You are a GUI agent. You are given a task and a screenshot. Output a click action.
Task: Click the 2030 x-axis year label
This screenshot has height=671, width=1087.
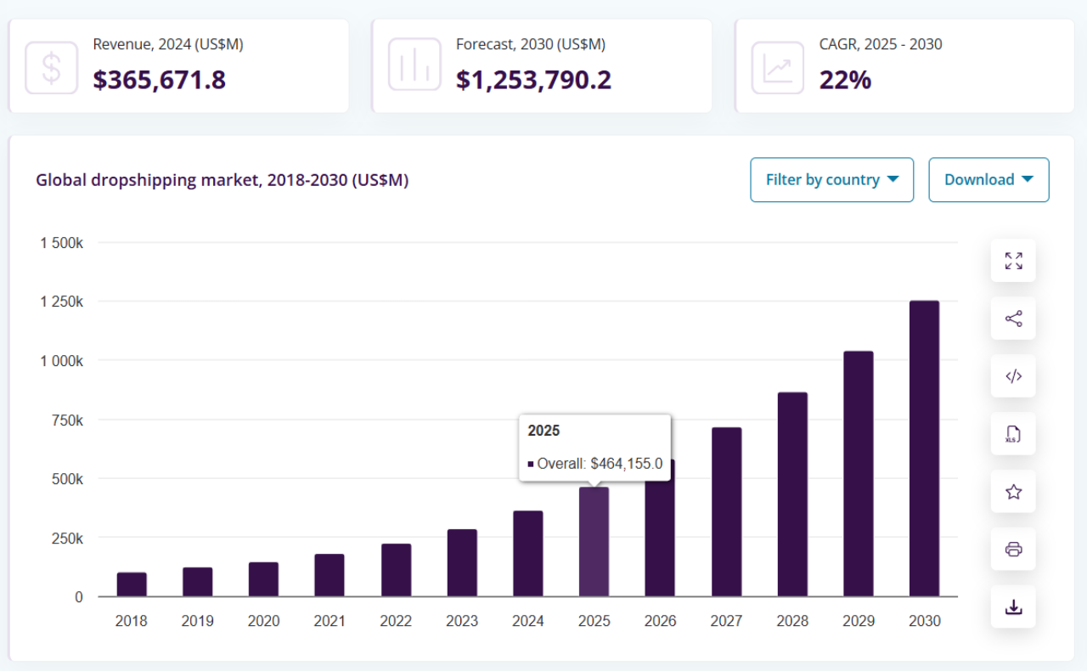pos(925,621)
